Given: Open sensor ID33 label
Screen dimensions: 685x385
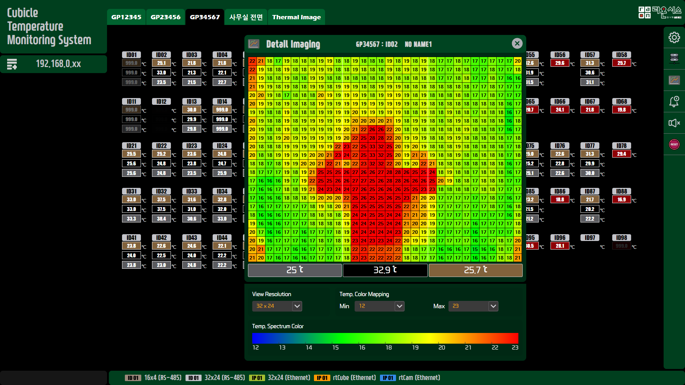Looking at the screenshot, I should pos(192,191).
